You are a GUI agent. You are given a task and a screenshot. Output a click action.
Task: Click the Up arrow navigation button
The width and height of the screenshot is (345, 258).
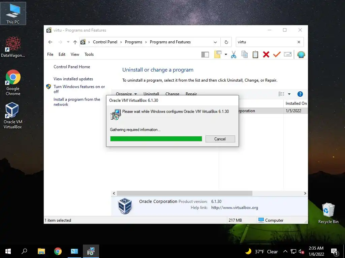coord(75,42)
